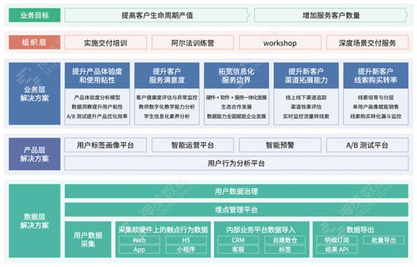Image resolution: width=417 pixels, height=267 pixels.
Task: Select the A/B 测试平台 box
Action: click(x=367, y=145)
